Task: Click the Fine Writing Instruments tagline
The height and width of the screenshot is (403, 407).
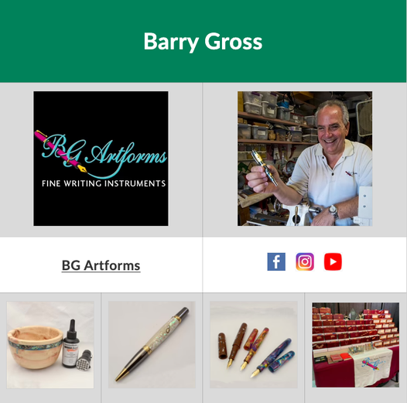Action: 104,183
